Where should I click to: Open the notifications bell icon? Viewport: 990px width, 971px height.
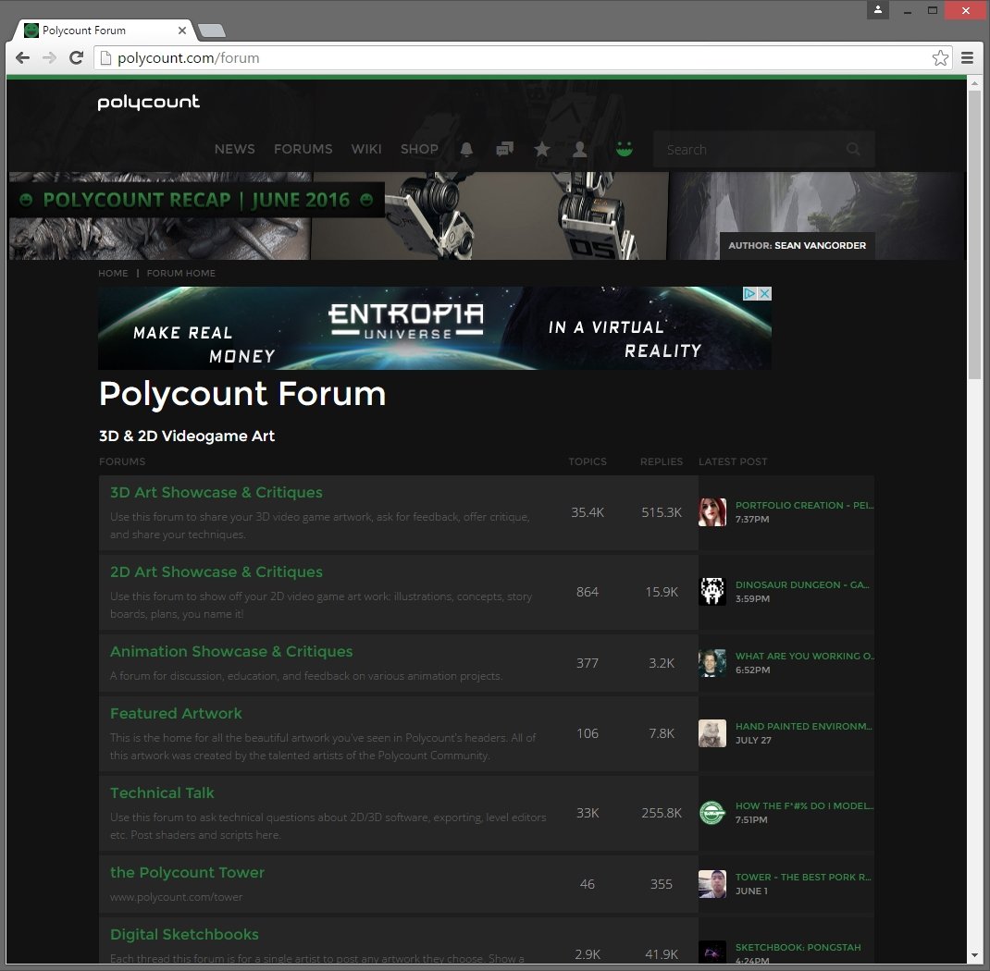466,150
